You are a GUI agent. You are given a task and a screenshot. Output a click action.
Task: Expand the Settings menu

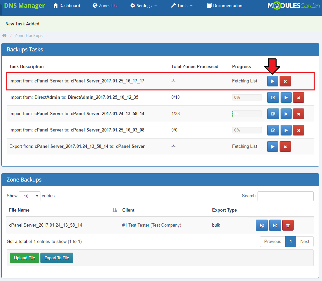(x=144, y=6)
